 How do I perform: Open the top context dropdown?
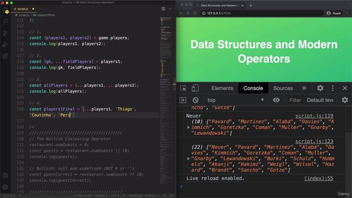[x=235, y=100]
